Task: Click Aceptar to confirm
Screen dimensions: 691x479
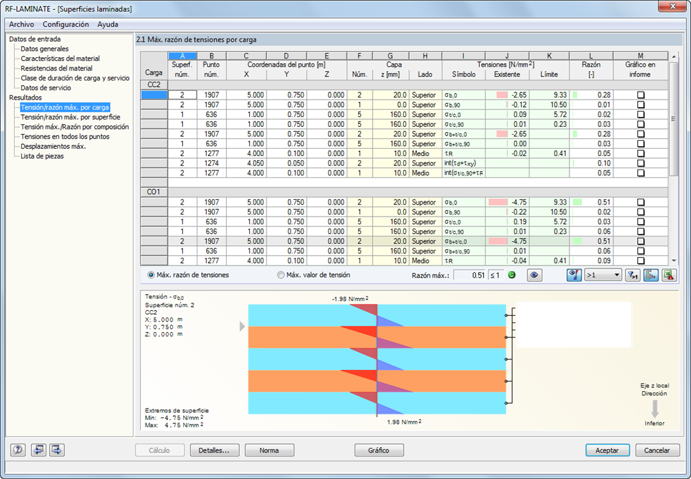Action: pyautogui.click(x=607, y=450)
